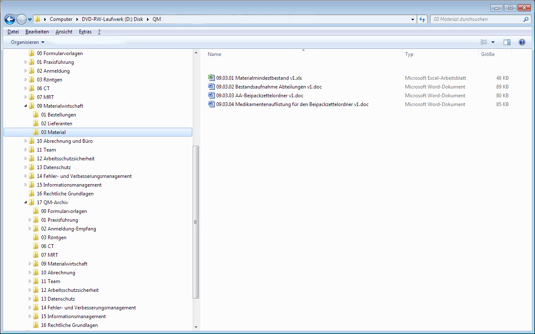Select the top-level 15 Informationsmanagement folder icon
This screenshot has width=535, height=334.
pyautogui.click(x=32, y=185)
